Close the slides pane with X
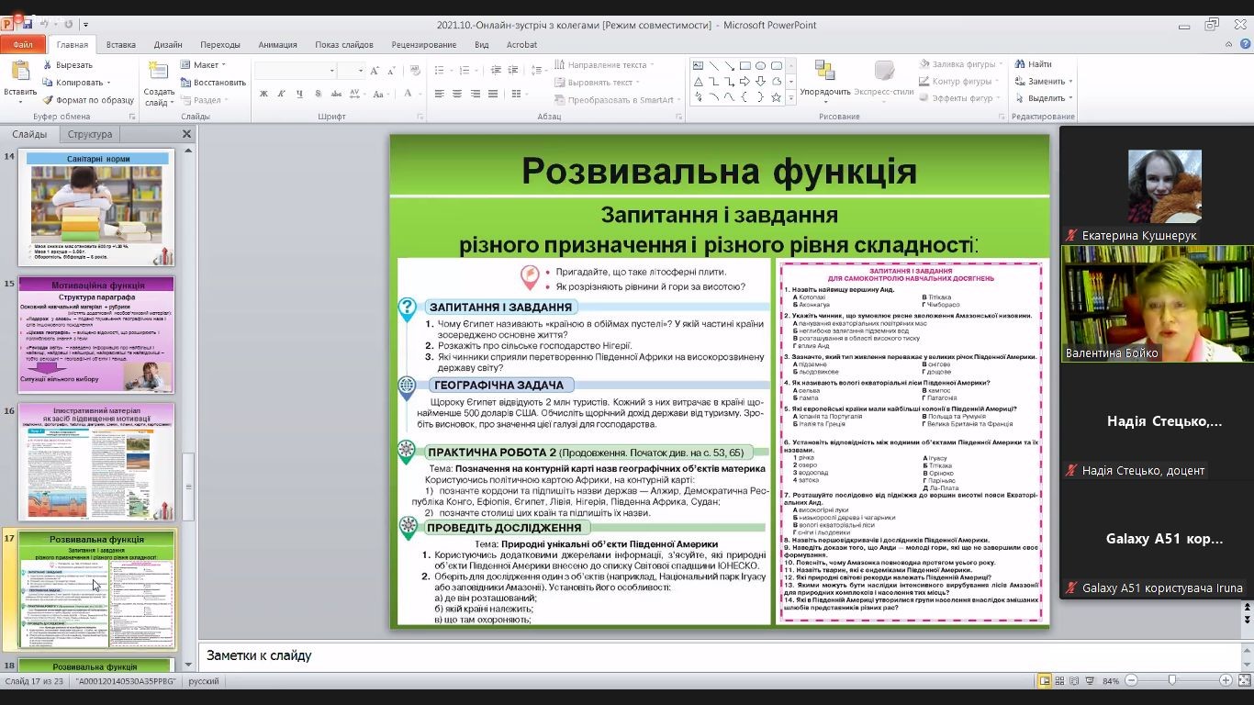 click(186, 134)
